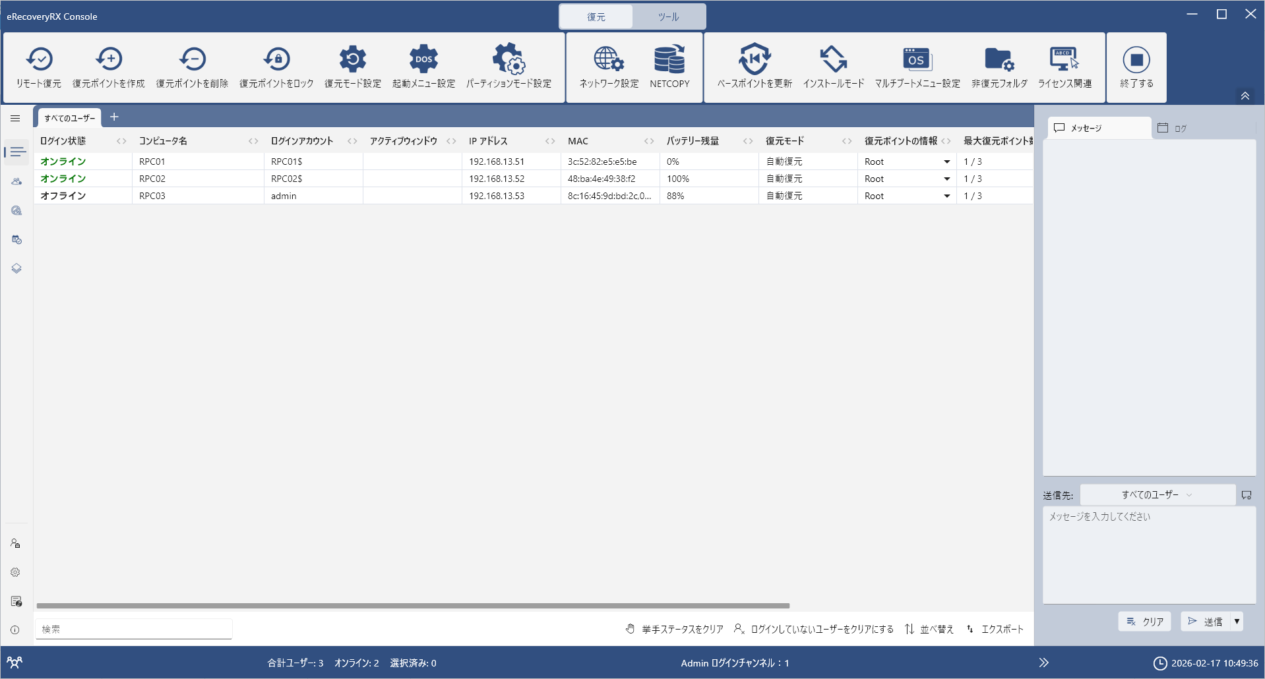Switch to the Log (ログ) tab
1265x679 pixels.
coord(1173,129)
